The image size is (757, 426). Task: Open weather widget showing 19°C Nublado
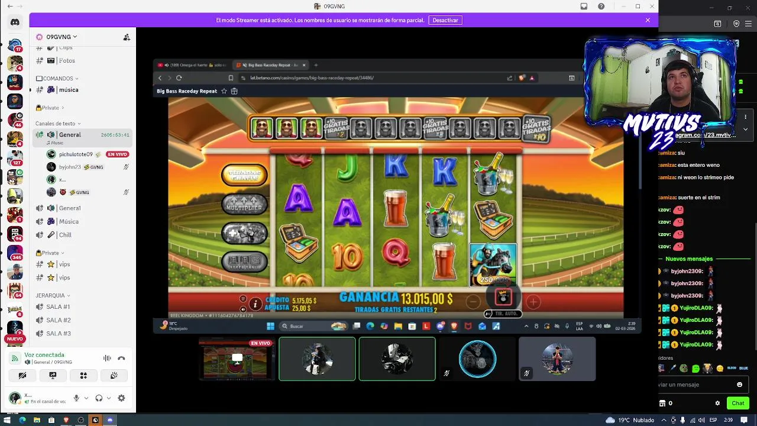coord(630,420)
